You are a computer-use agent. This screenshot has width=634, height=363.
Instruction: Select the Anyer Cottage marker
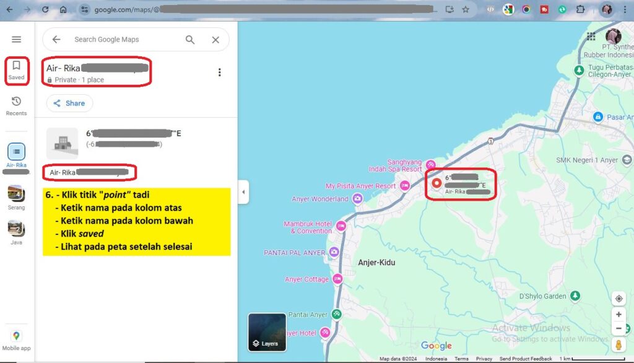337,279
